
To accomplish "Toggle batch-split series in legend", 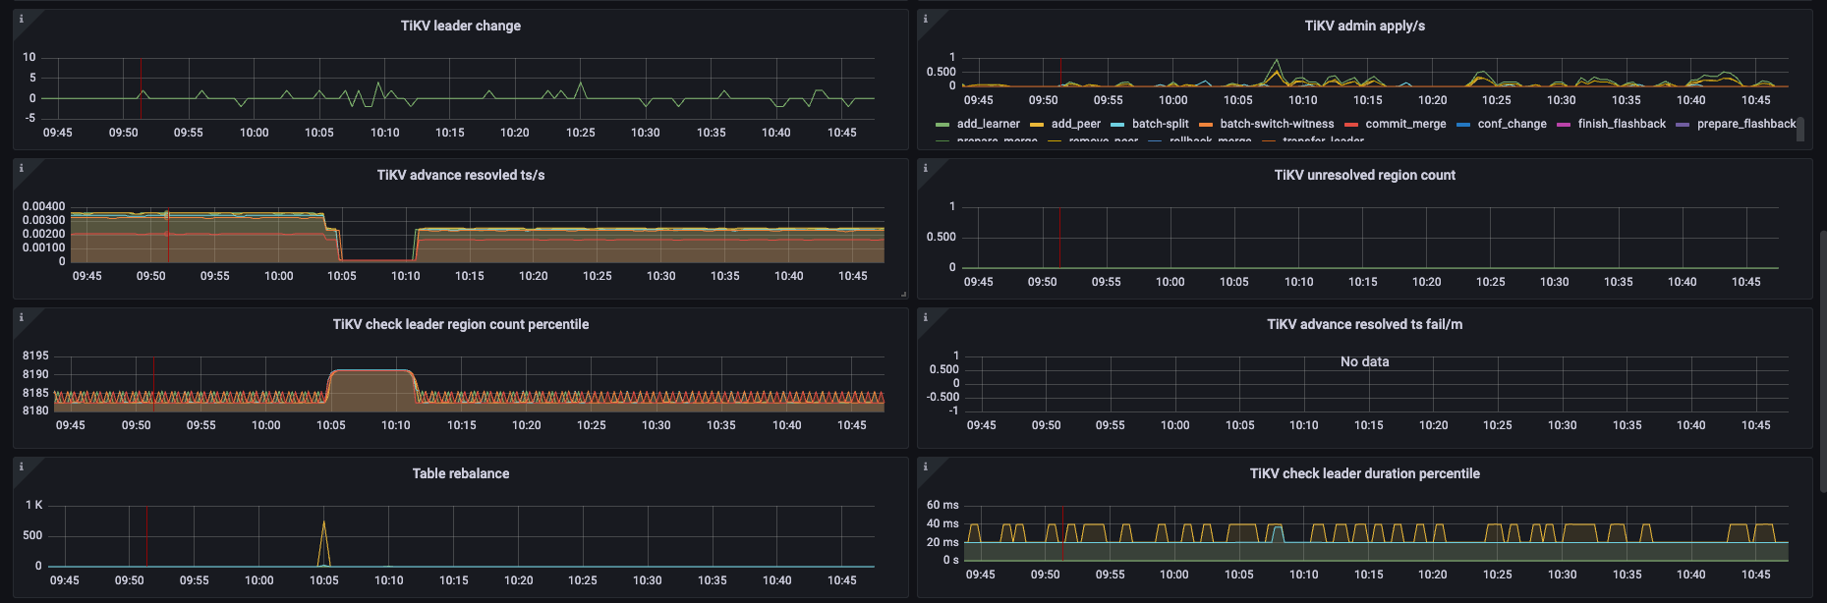I will point(1160,124).
